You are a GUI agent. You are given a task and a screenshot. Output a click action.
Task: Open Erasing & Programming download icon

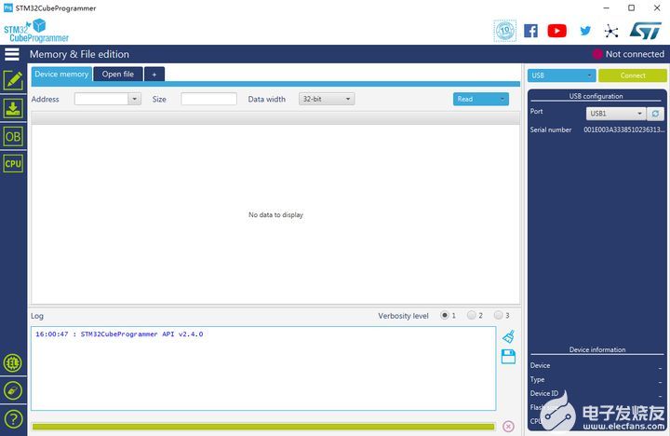(x=13, y=108)
